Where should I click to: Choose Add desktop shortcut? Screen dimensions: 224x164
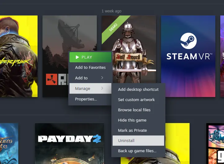tap(138, 89)
